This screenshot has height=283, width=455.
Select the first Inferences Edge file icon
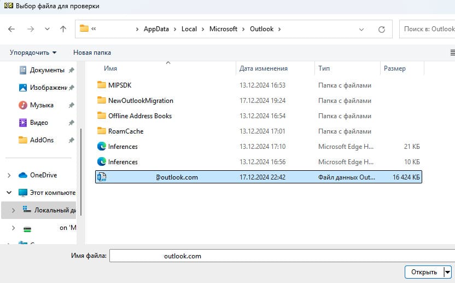pos(101,147)
